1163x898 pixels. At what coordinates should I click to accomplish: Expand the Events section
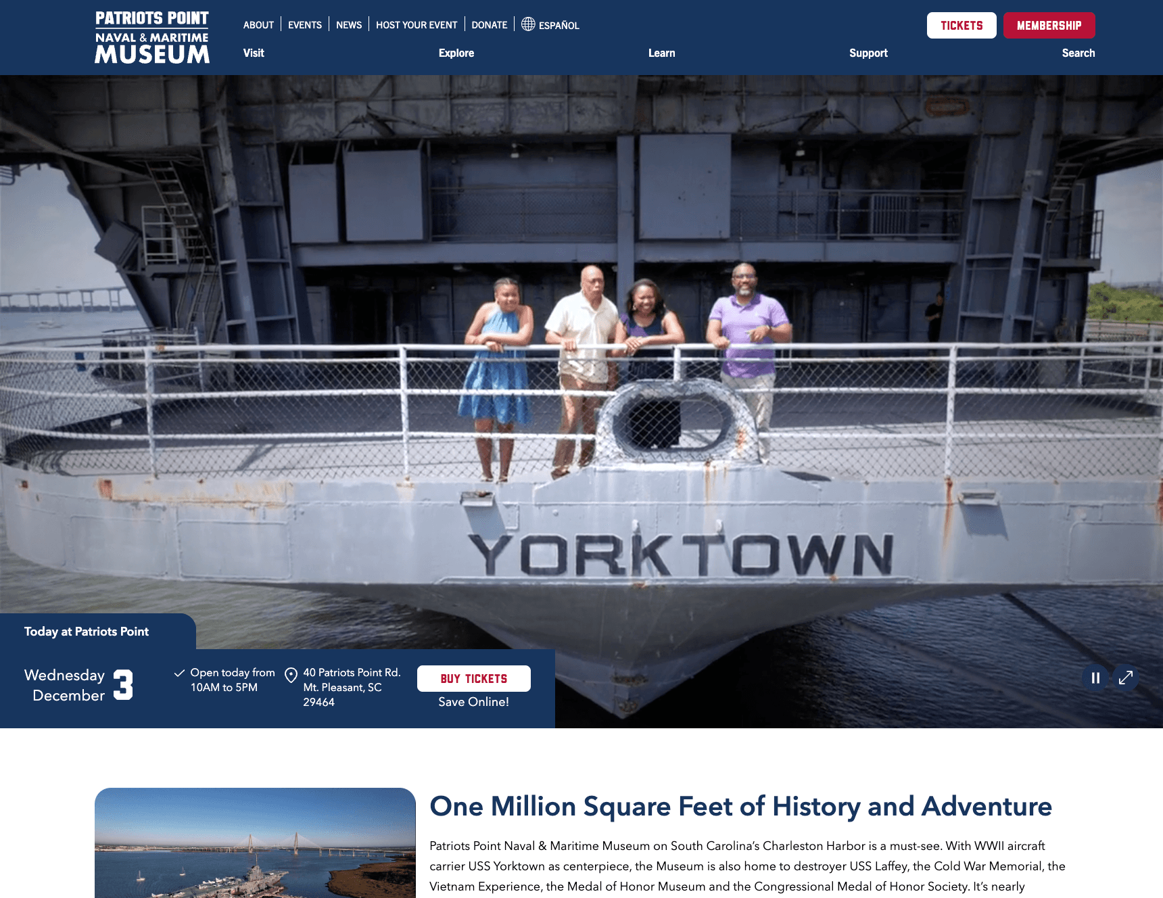(304, 25)
